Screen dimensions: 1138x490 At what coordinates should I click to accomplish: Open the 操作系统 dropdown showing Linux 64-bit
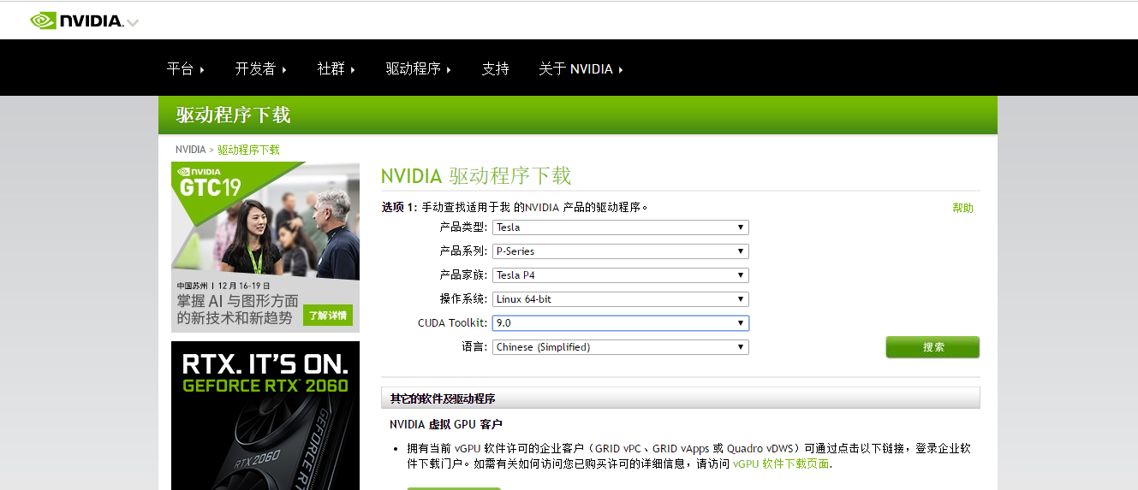coord(621,299)
